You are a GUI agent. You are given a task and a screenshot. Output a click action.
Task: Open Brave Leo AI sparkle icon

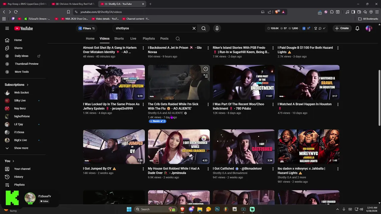(365, 12)
